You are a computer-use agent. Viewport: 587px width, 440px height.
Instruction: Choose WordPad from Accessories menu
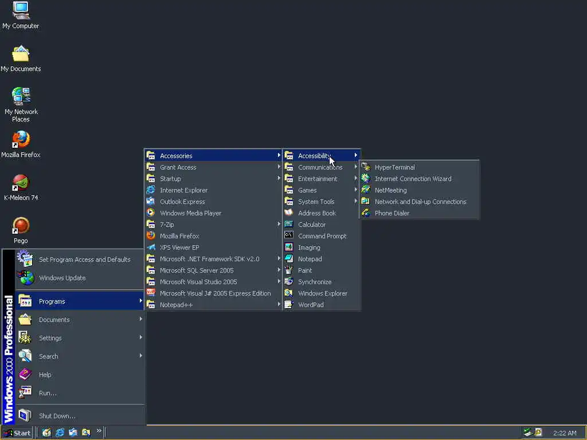(x=321, y=305)
